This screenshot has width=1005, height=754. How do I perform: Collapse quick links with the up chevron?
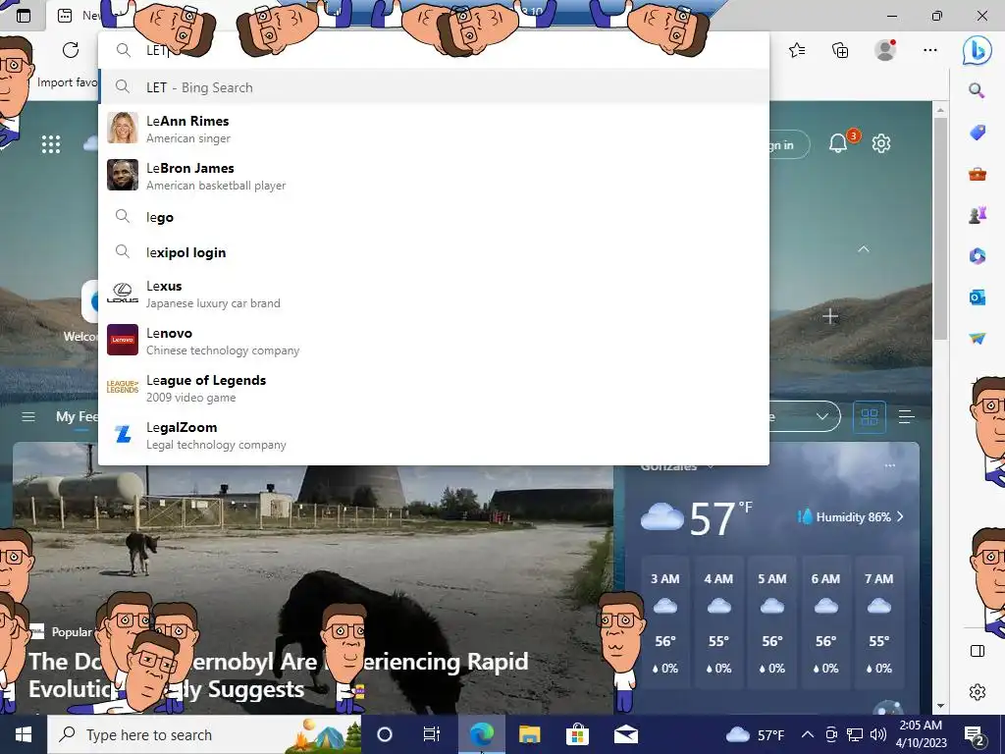coord(864,249)
